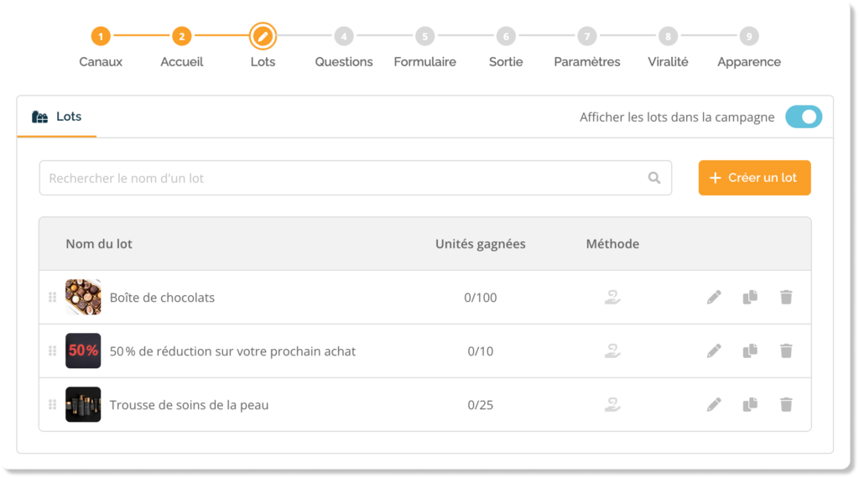Open step 2 Accueil

182,37
